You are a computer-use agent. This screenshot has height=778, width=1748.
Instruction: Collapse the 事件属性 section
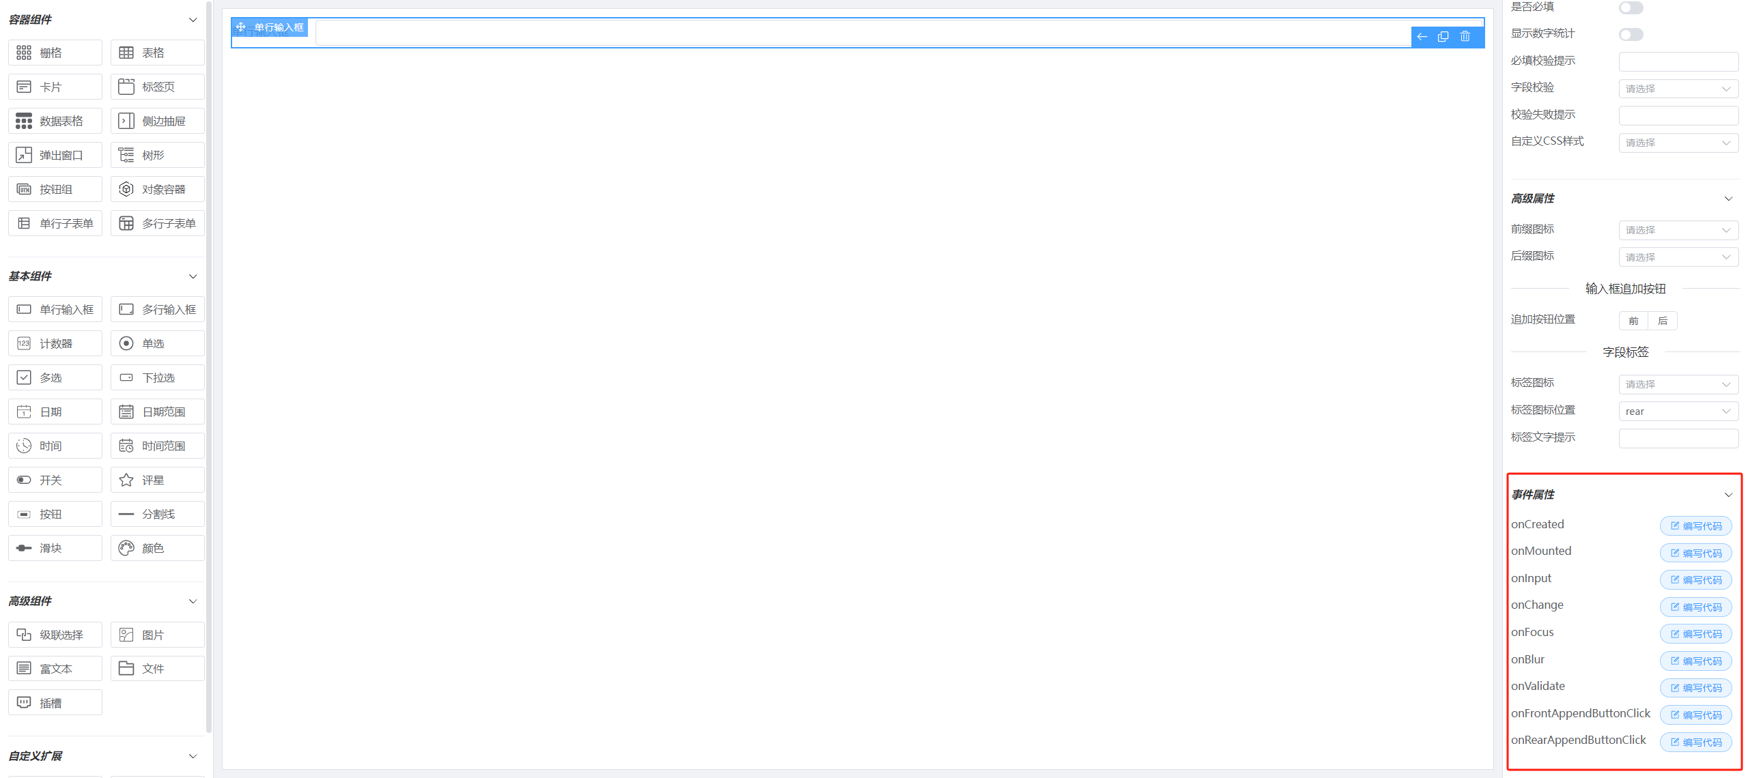pyautogui.click(x=1728, y=495)
